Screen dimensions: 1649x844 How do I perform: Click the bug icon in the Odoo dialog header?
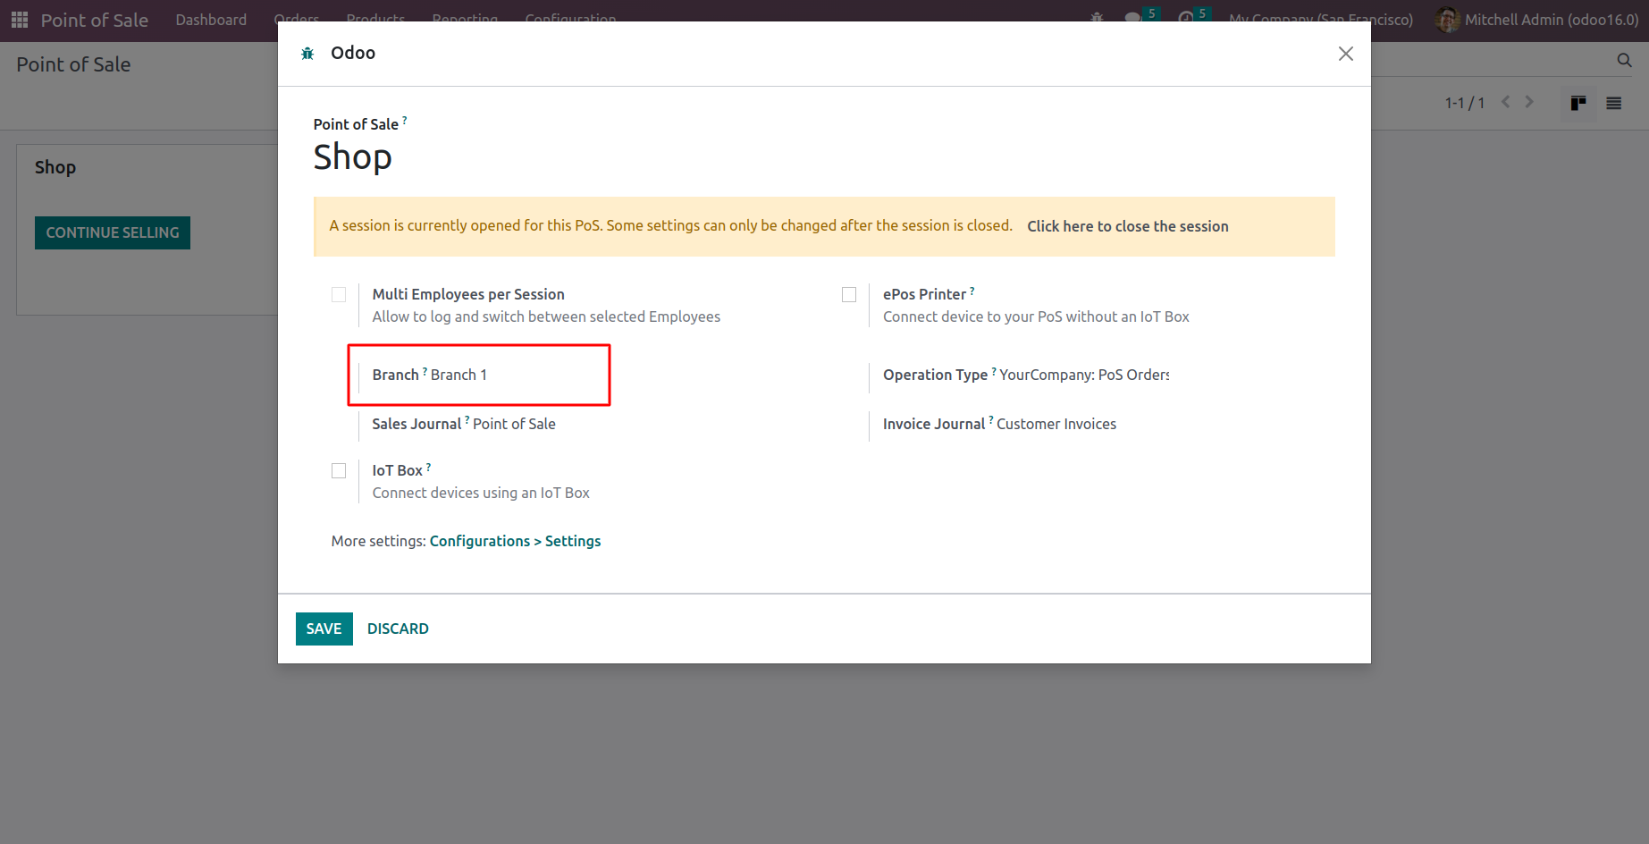307,54
